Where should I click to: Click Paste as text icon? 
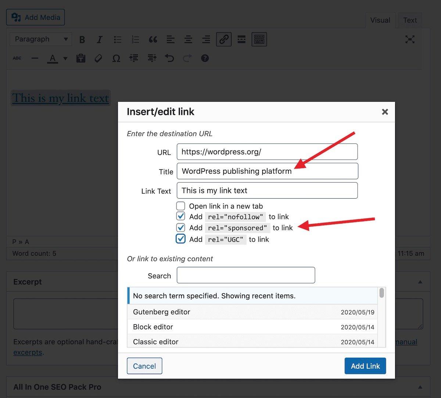click(x=81, y=58)
